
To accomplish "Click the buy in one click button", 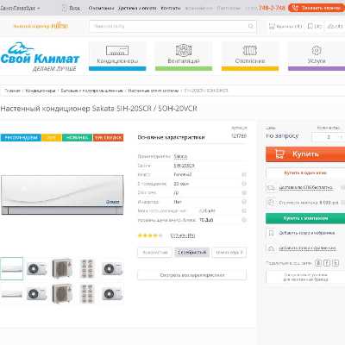I will click(x=305, y=172).
